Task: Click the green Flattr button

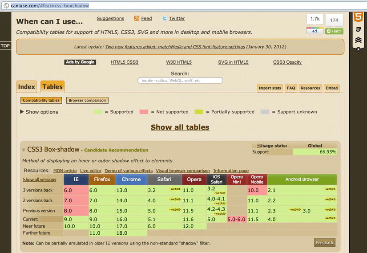Action: pos(334,31)
